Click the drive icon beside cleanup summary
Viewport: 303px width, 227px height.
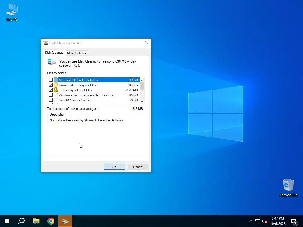51,62
